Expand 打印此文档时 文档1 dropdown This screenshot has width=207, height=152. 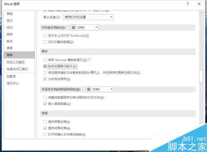coord(84,27)
